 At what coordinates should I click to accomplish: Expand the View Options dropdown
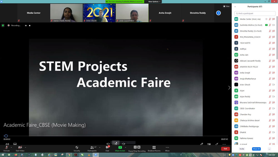click(x=154, y=2)
